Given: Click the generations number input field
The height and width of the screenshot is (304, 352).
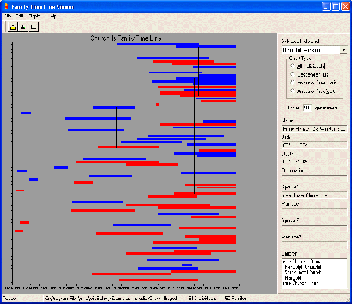Looking at the screenshot, I should (307, 108).
